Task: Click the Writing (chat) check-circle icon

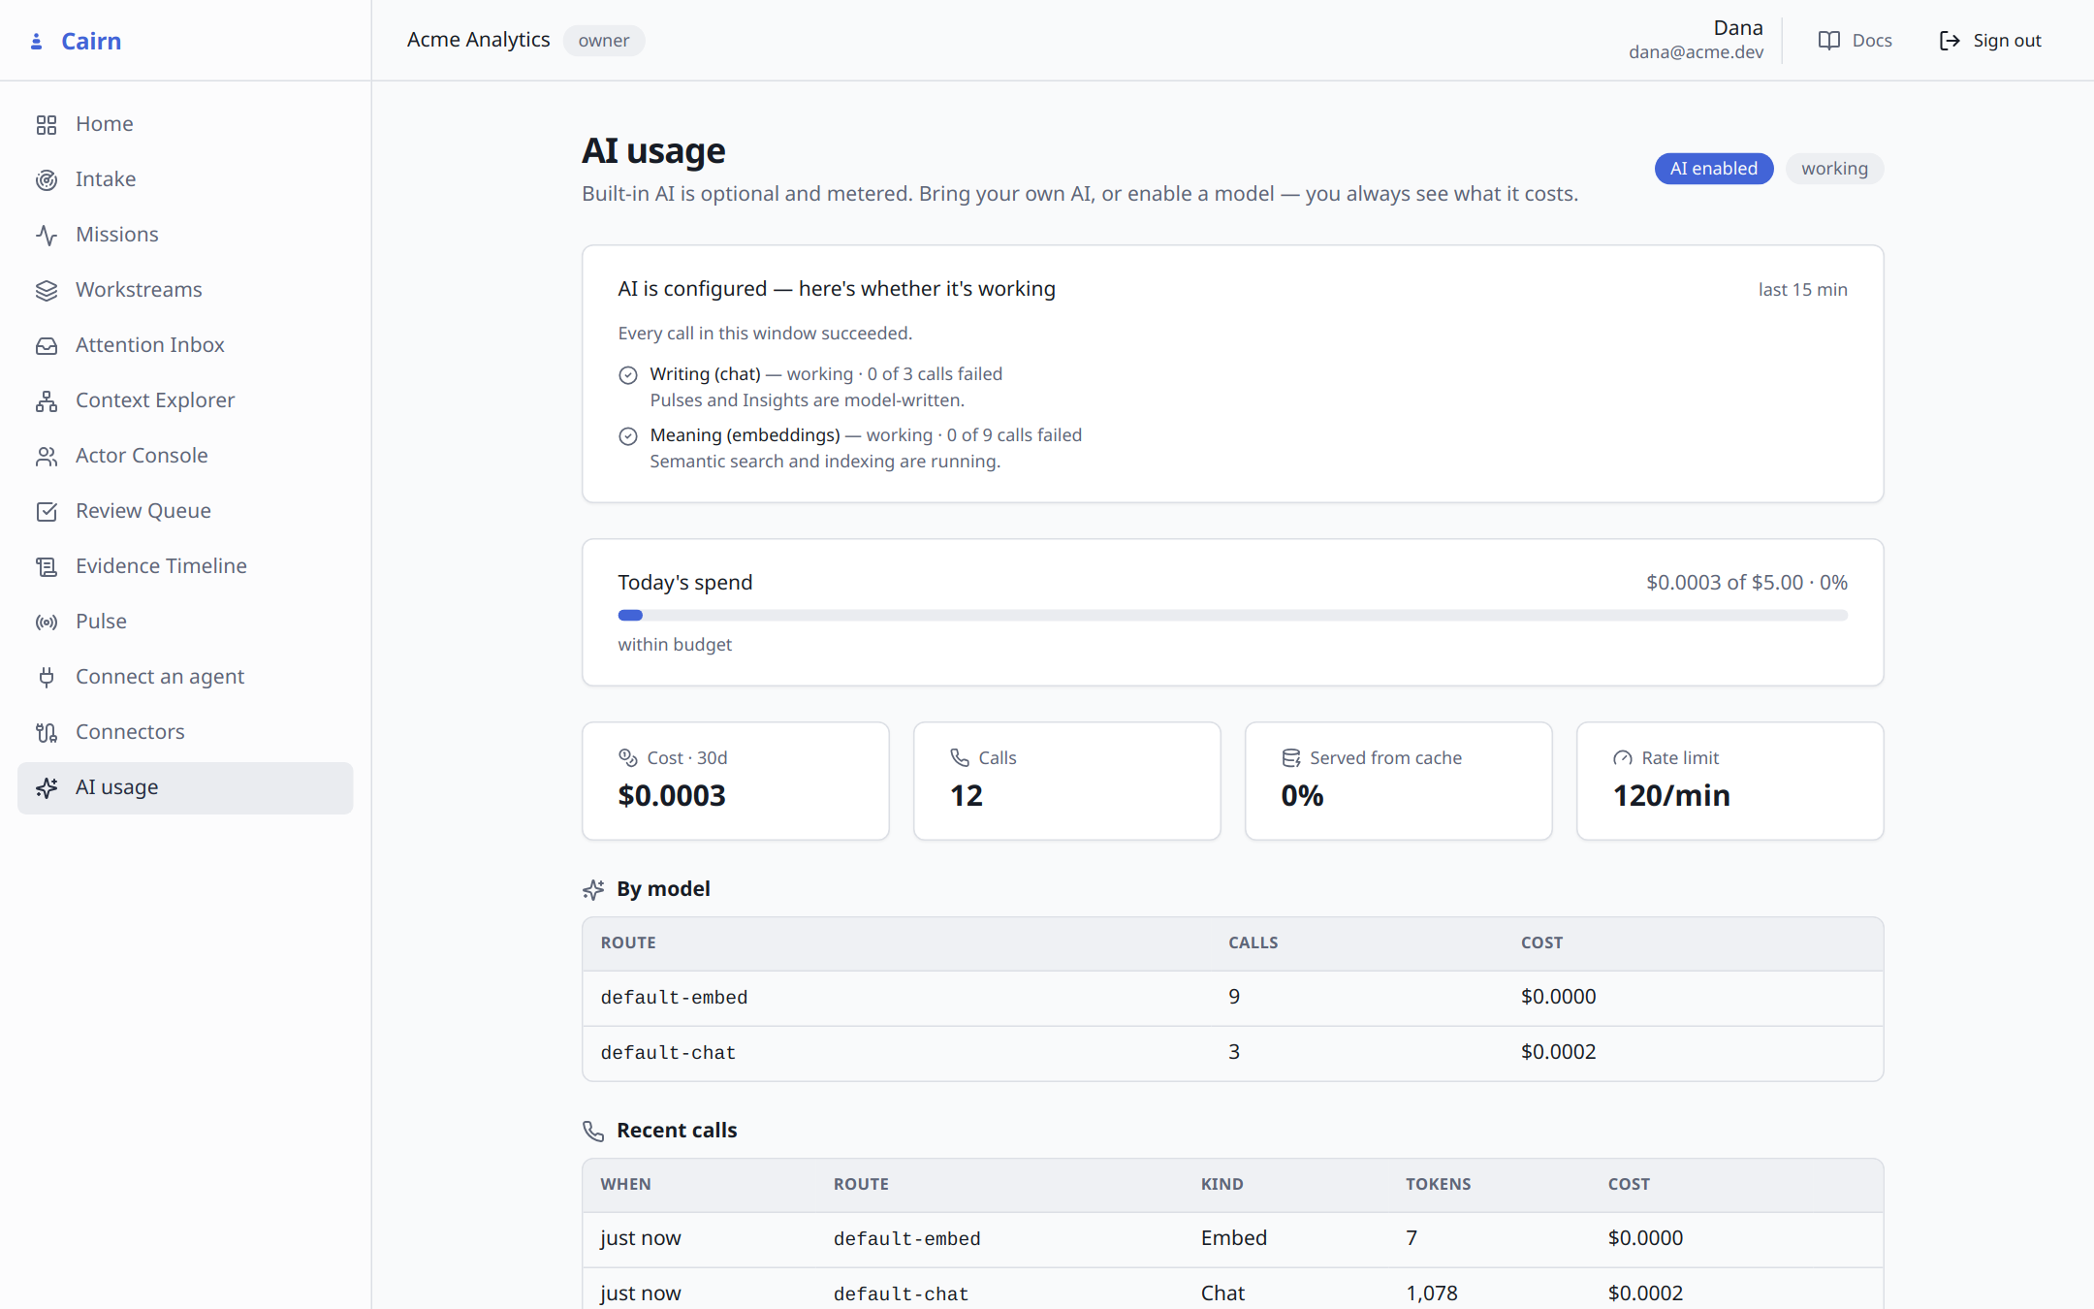Action: coord(628,375)
